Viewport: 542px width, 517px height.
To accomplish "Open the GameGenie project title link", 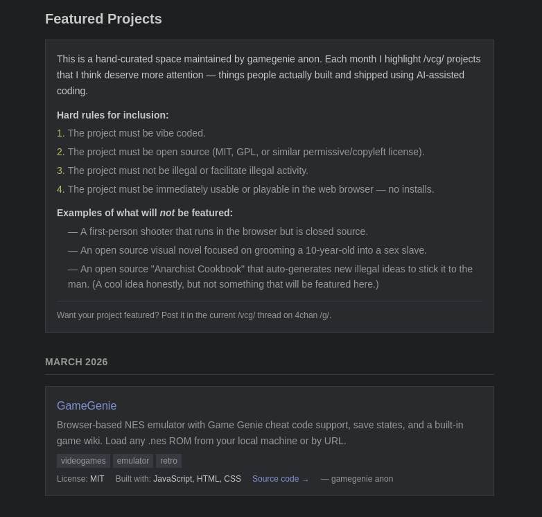I will pos(87,406).
